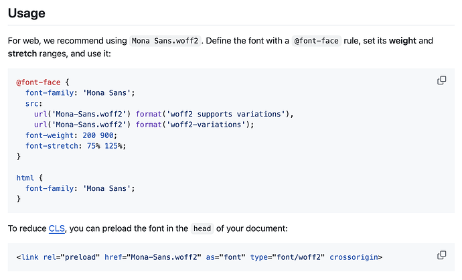Click the font-weight: 200 900 line

tap(71, 135)
